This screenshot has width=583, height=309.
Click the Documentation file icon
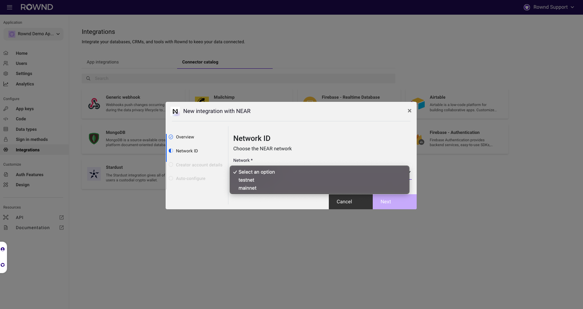(6, 228)
